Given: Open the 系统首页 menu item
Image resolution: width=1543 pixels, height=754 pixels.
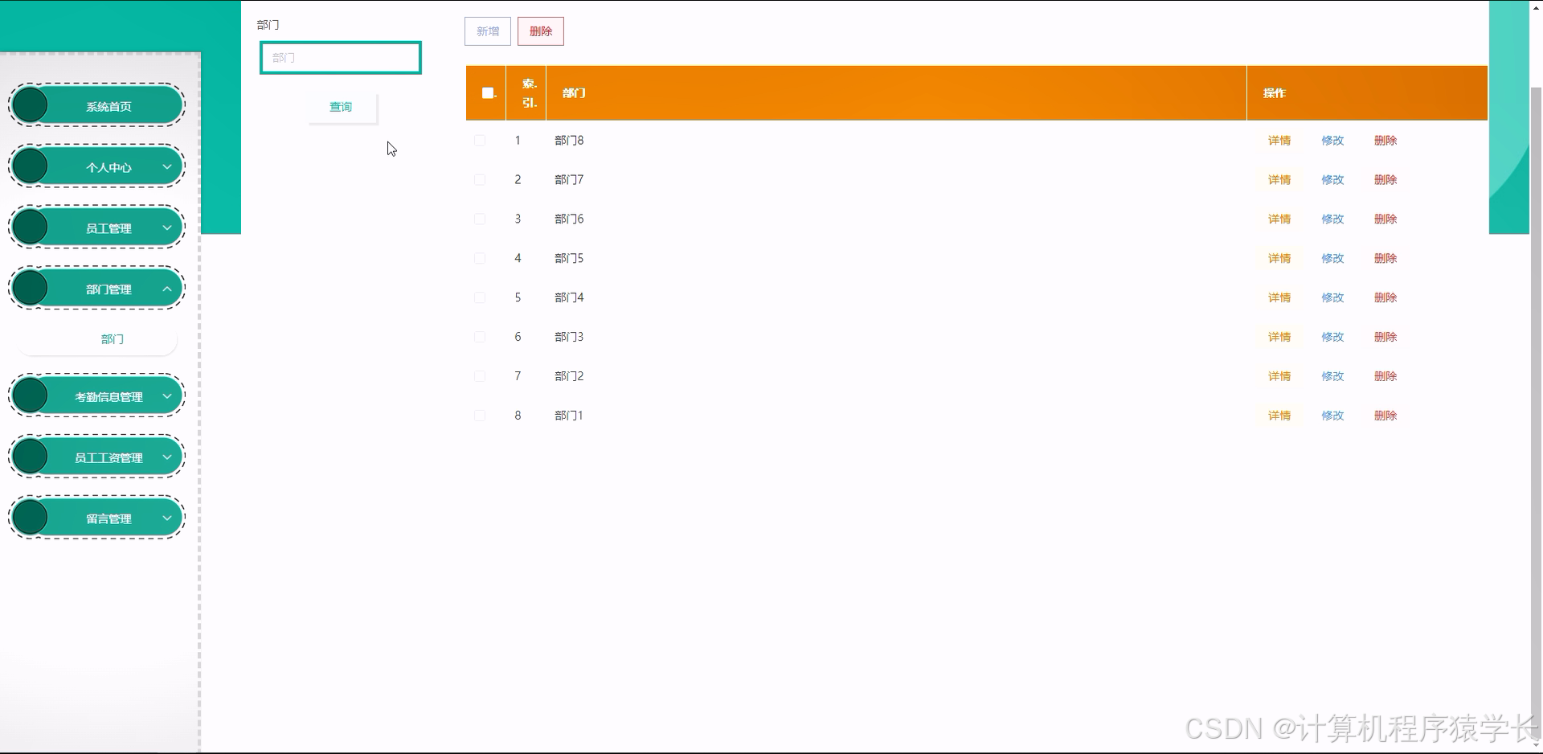Looking at the screenshot, I should 96,105.
